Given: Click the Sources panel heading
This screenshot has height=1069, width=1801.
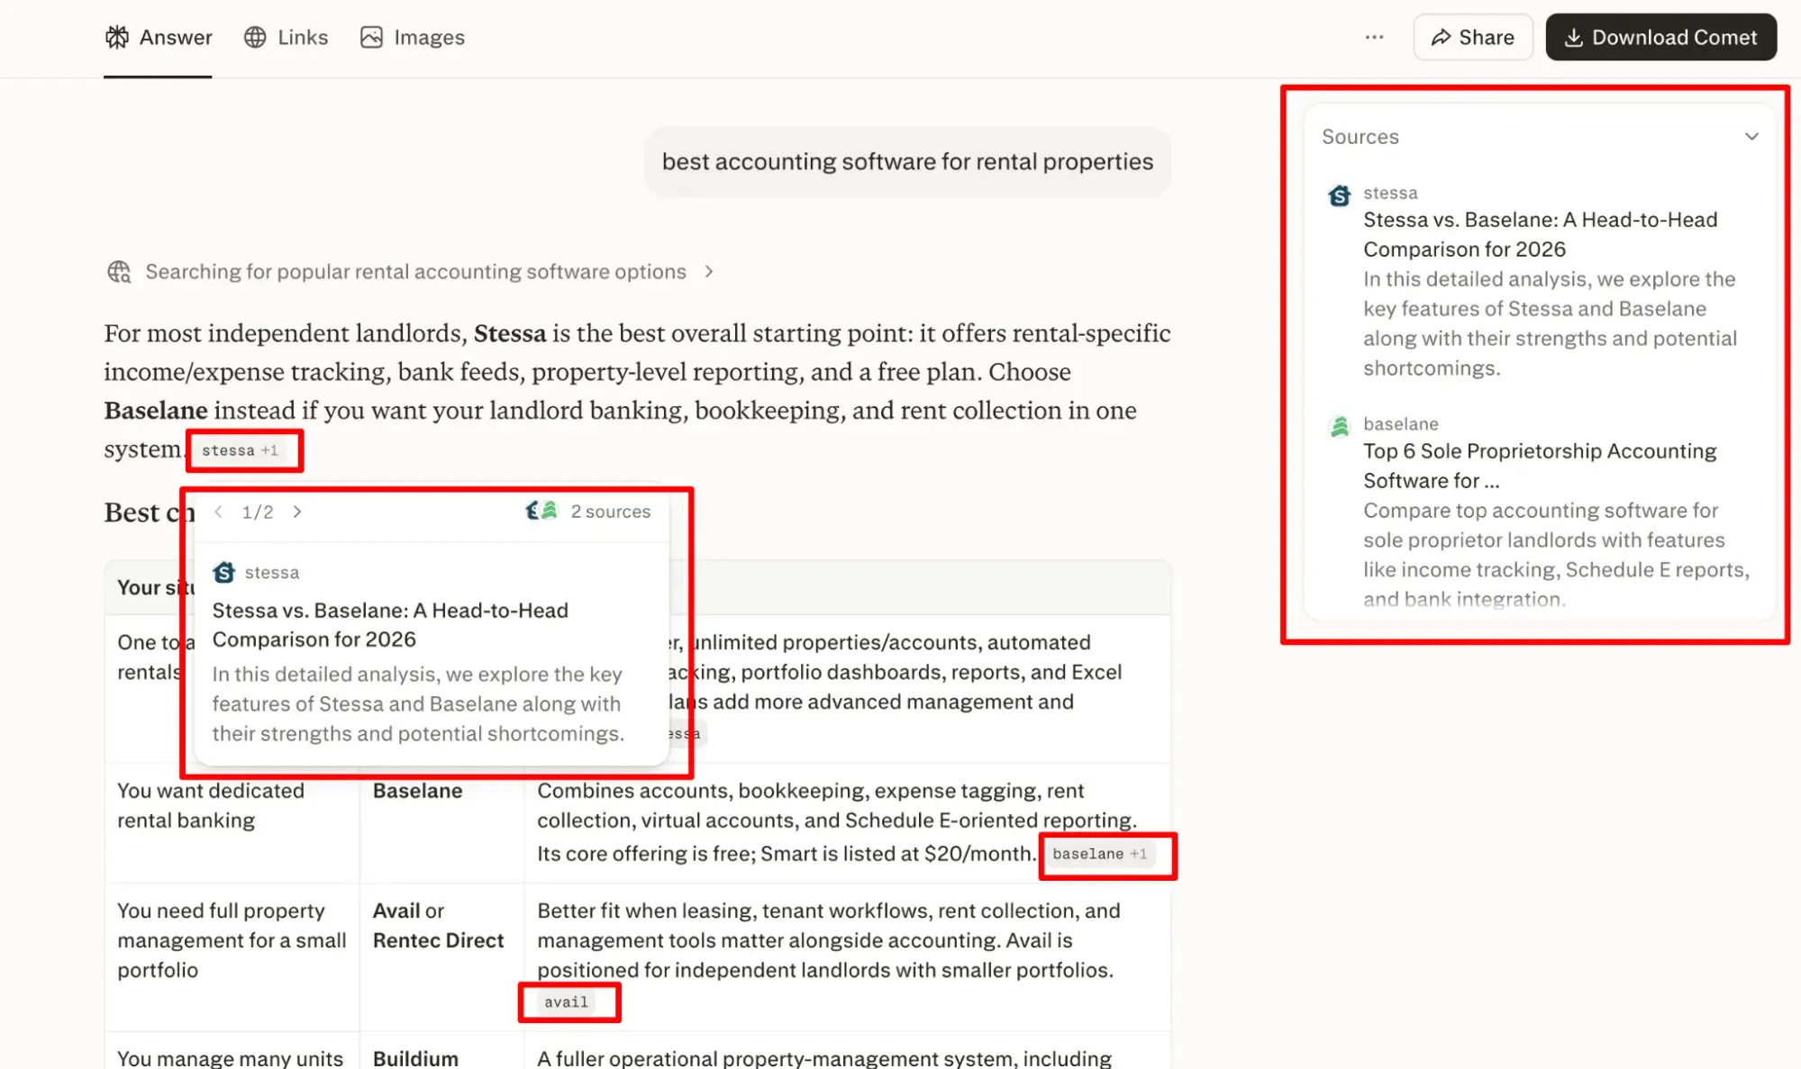Looking at the screenshot, I should pyautogui.click(x=1360, y=137).
